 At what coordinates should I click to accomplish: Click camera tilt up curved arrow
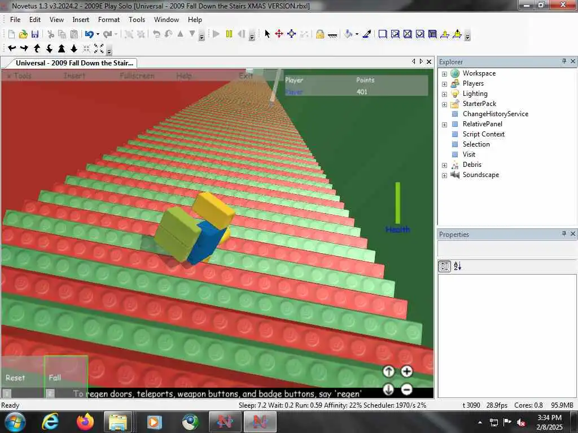tap(37, 48)
